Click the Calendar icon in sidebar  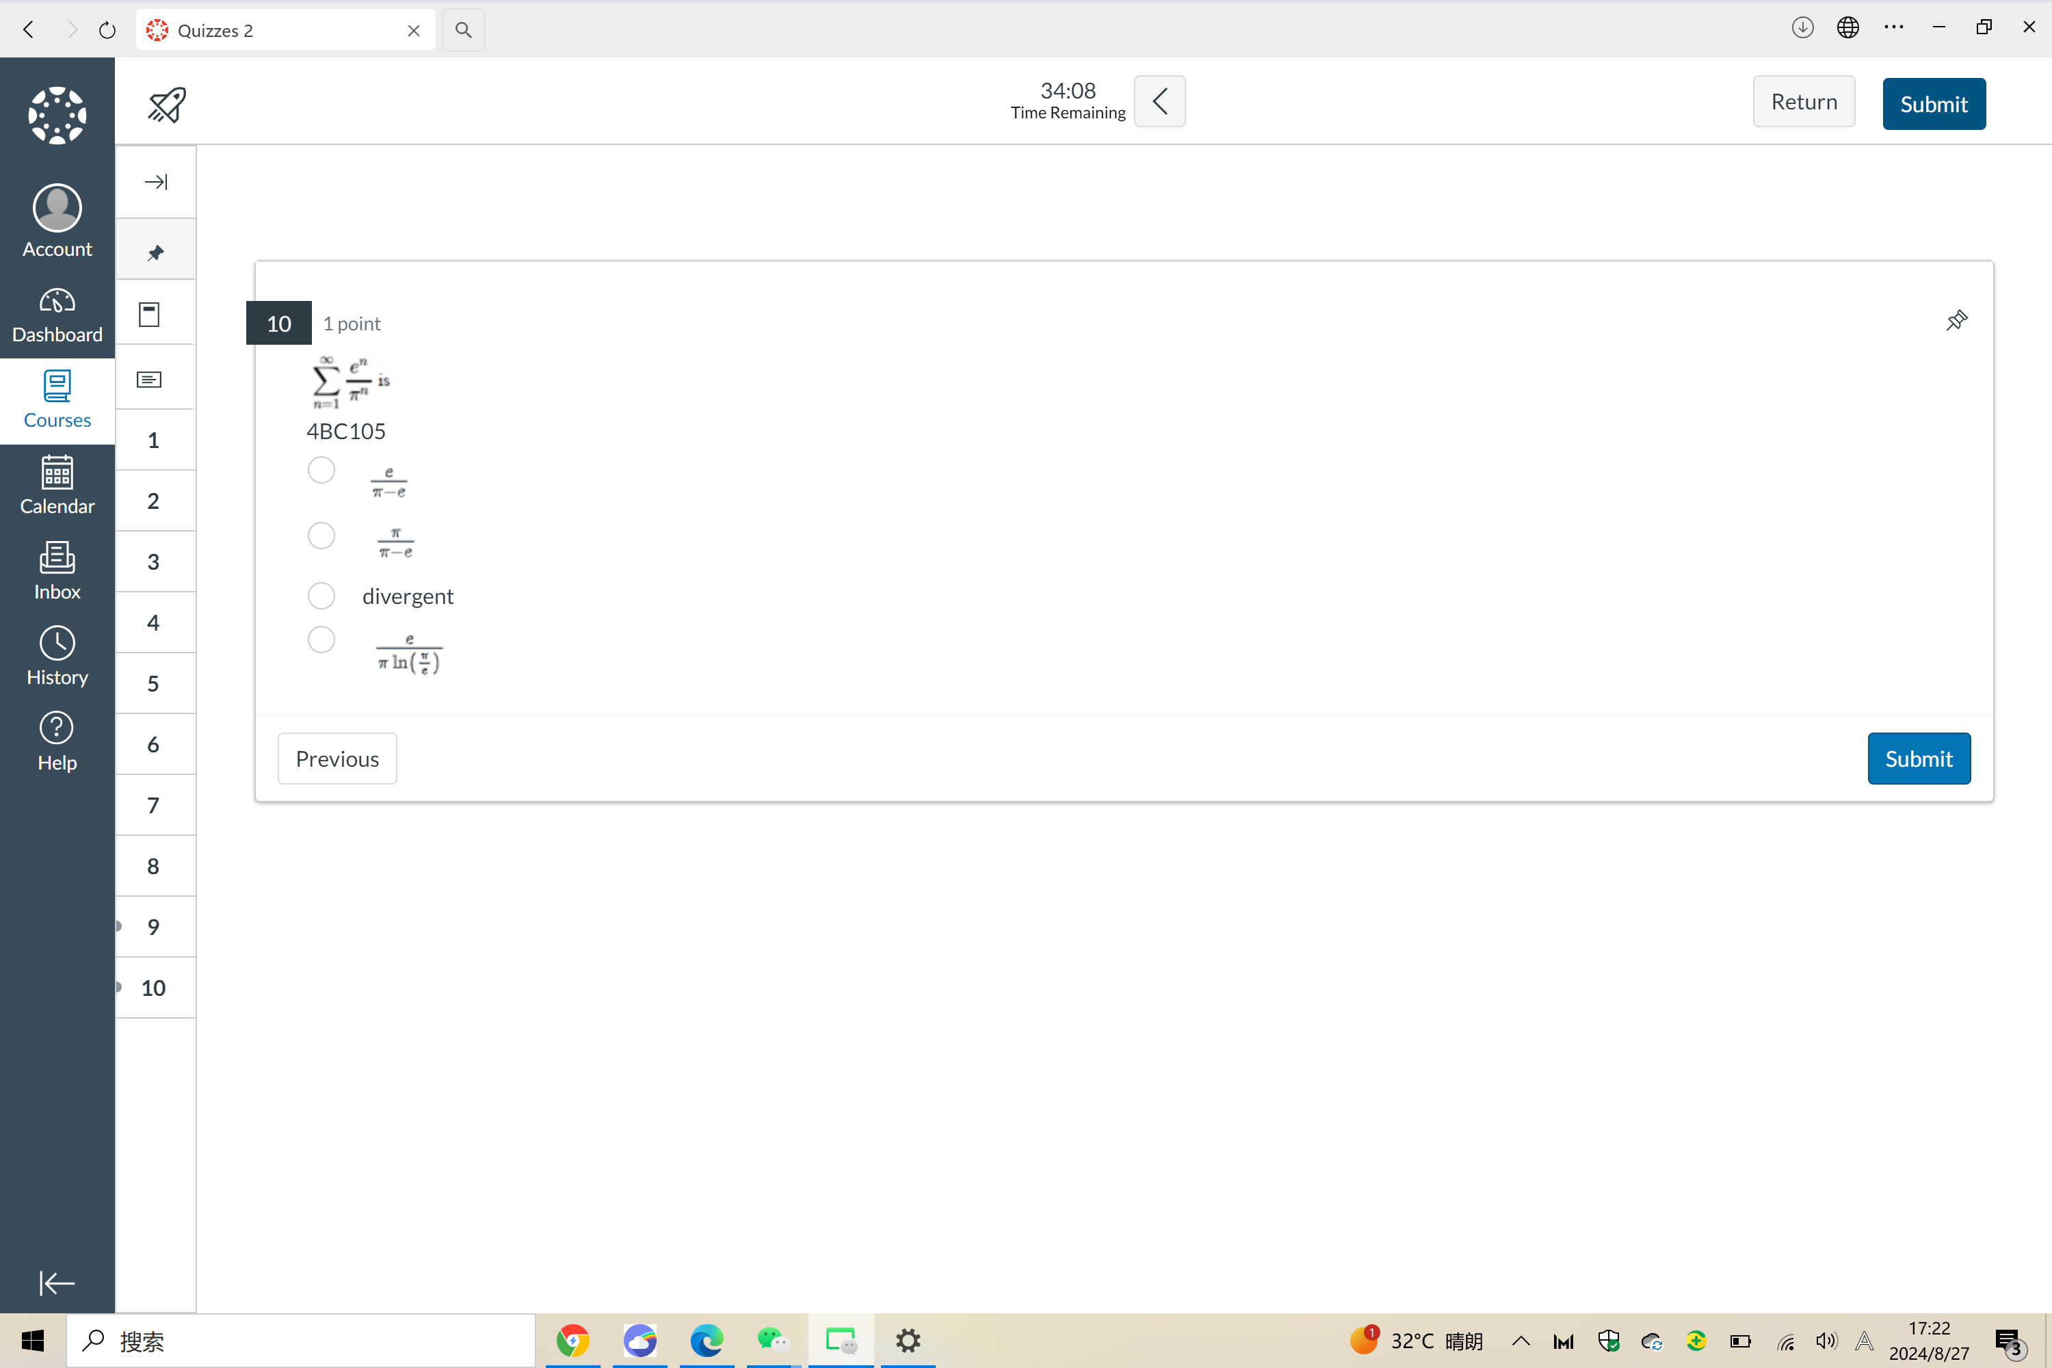(x=57, y=486)
